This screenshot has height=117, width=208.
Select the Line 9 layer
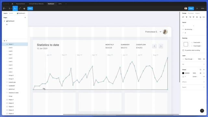click(15, 48)
